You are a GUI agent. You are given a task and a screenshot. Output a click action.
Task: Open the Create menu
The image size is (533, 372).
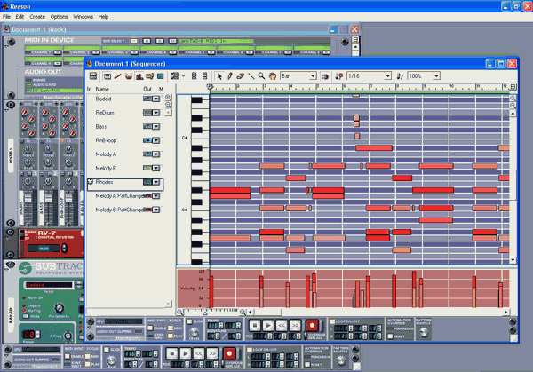37,17
